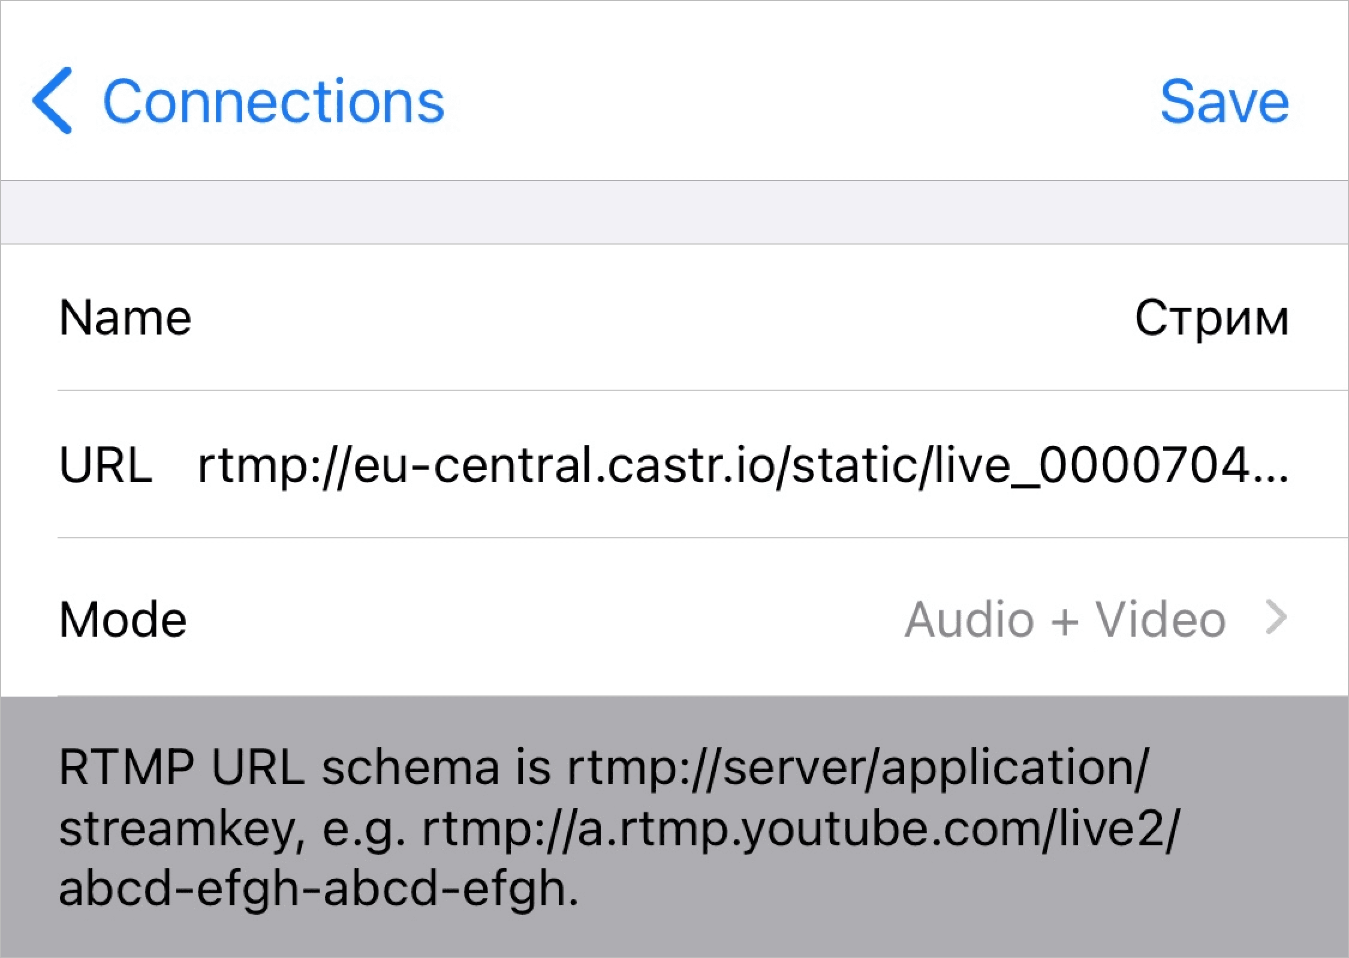Change the "Audio + Video" mode value
The width and height of the screenshot is (1349, 958).
(x=1065, y=619)
